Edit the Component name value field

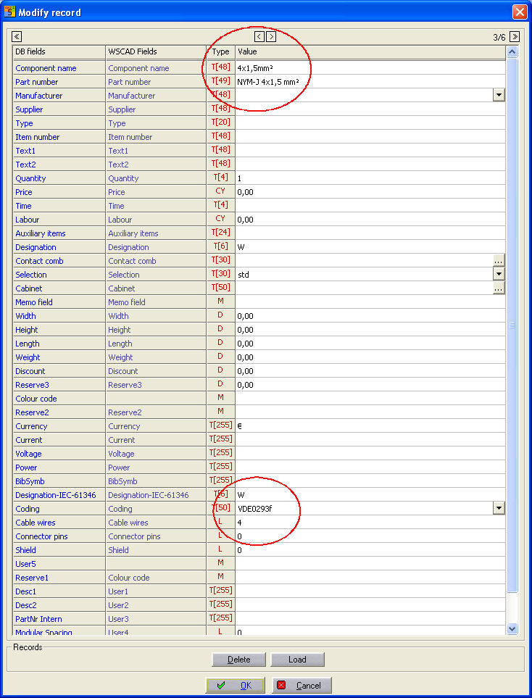(x=370, y=68)
